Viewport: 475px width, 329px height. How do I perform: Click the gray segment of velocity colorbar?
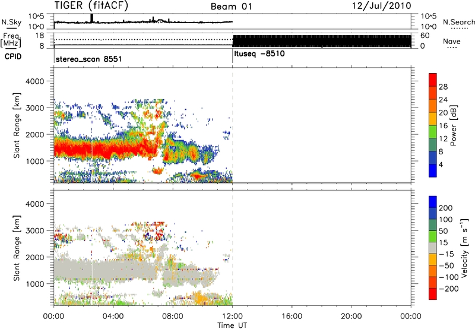click(x=433, y=248)
